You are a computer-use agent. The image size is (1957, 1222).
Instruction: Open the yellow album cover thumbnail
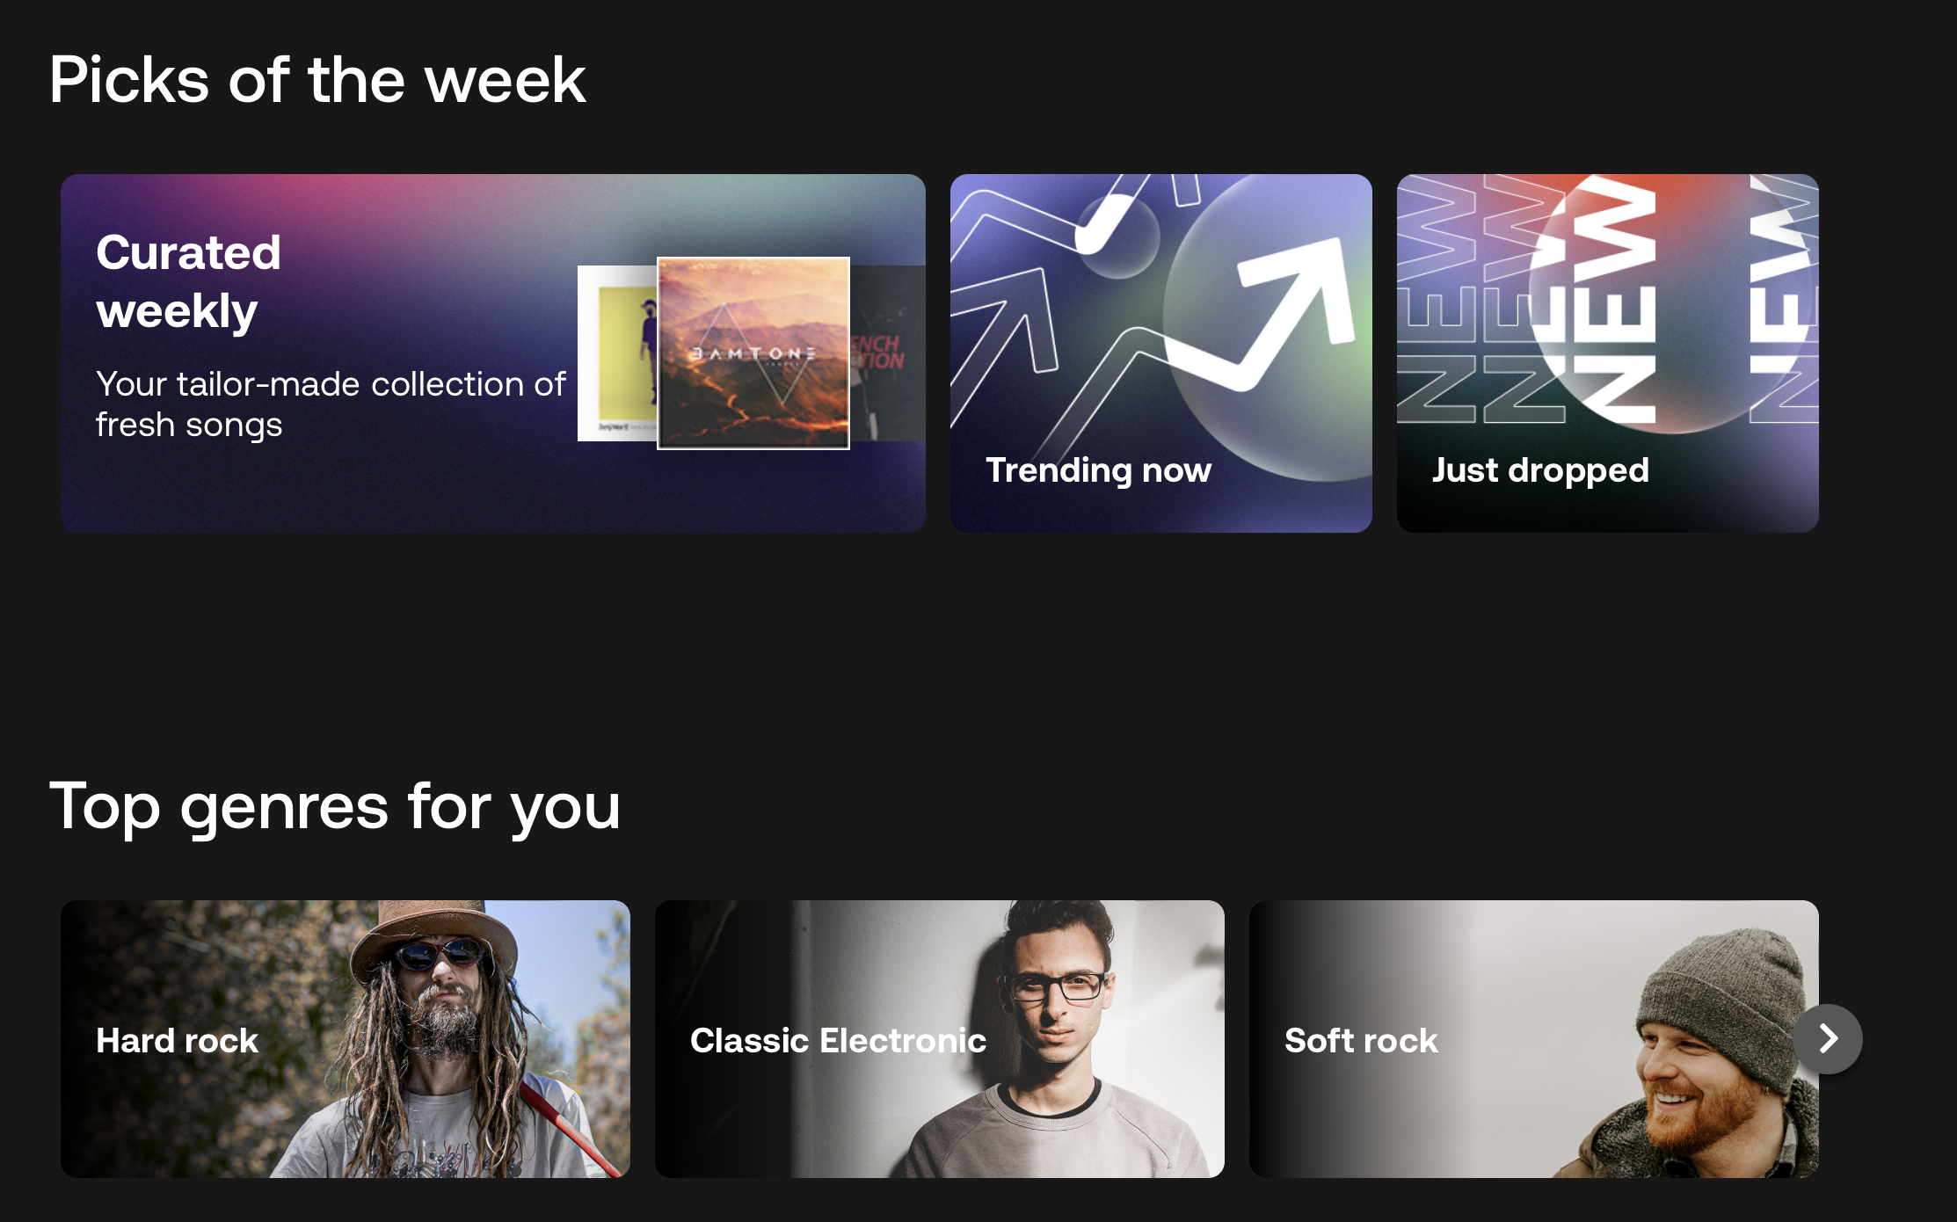617,353
